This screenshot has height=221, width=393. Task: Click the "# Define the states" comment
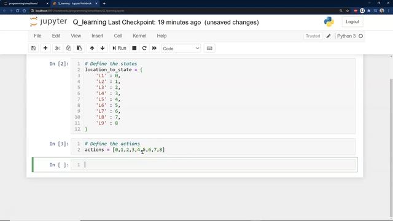pos(111,64)
